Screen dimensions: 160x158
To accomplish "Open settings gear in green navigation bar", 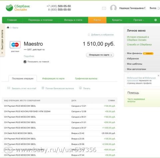I will point(155,20).
